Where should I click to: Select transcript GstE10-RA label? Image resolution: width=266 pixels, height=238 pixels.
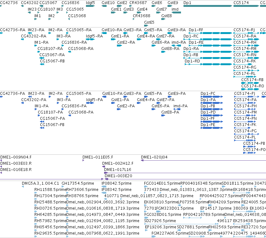pos(112,30)
